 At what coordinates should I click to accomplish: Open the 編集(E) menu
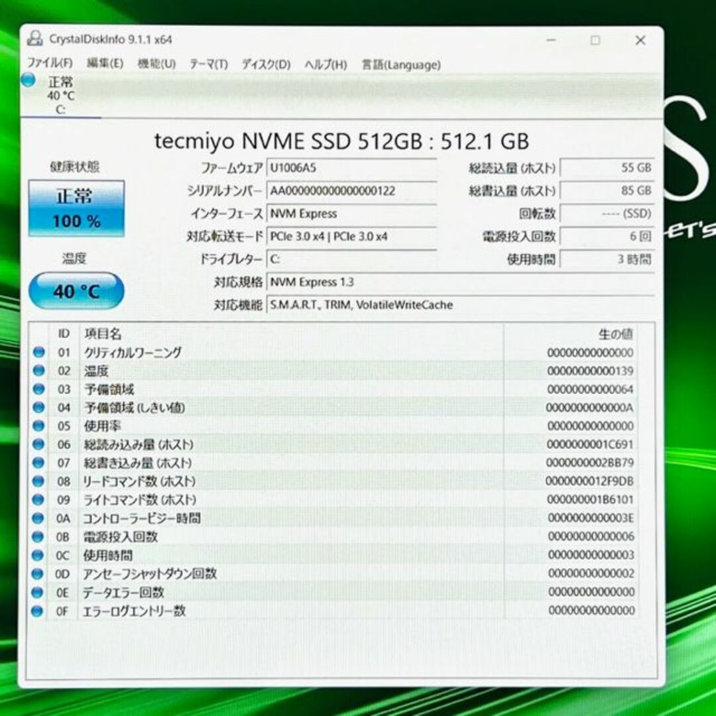coord(105,63)
